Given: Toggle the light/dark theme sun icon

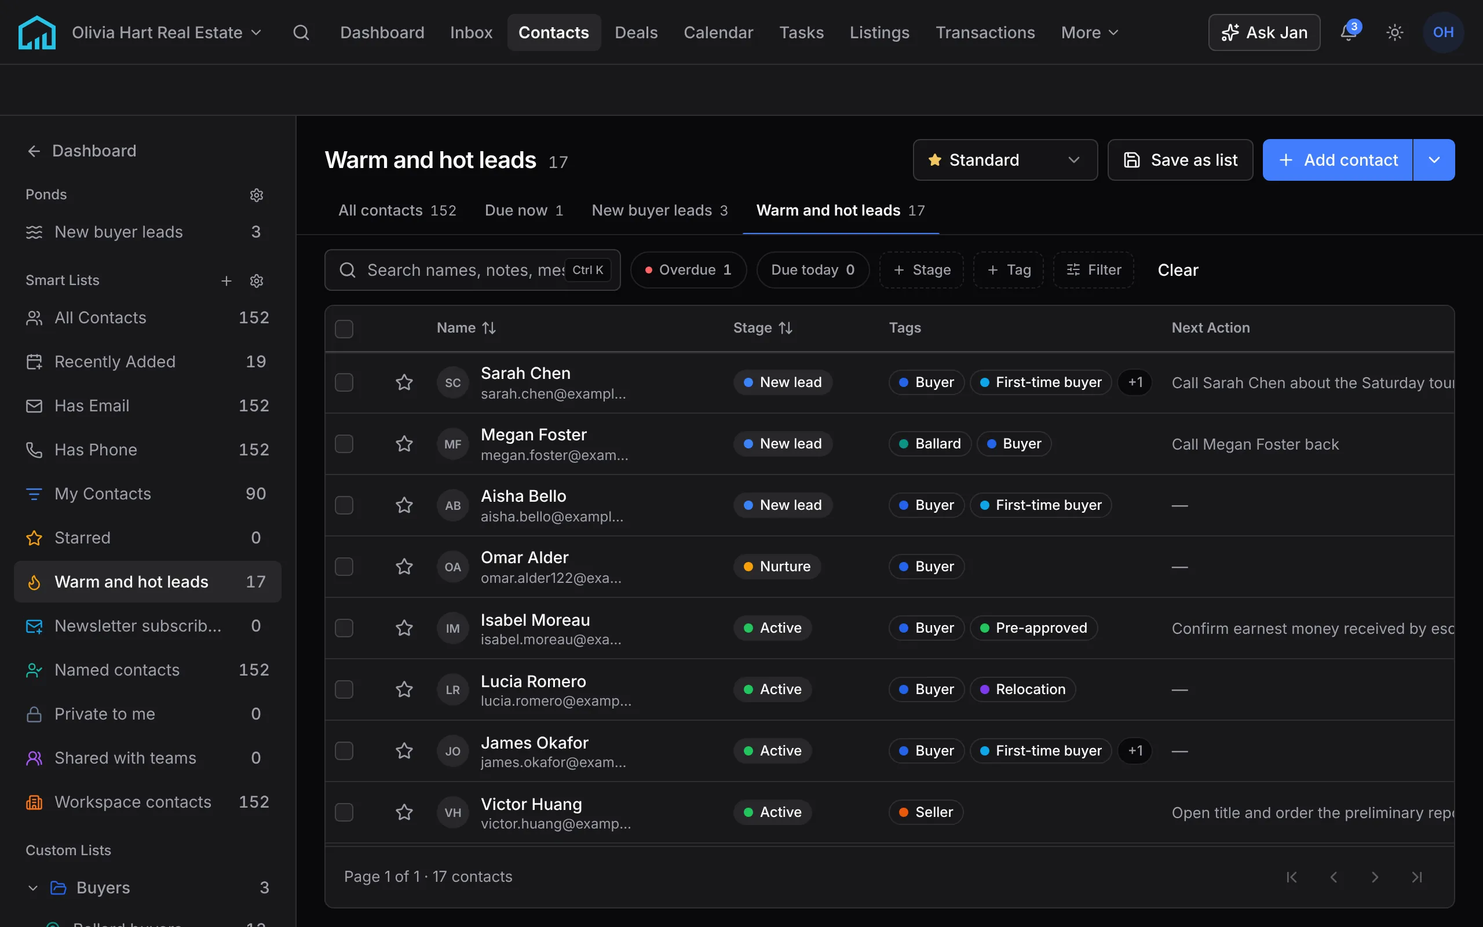Looking at the screenshot, I should pyautogui.click(x=1395, y=32).
